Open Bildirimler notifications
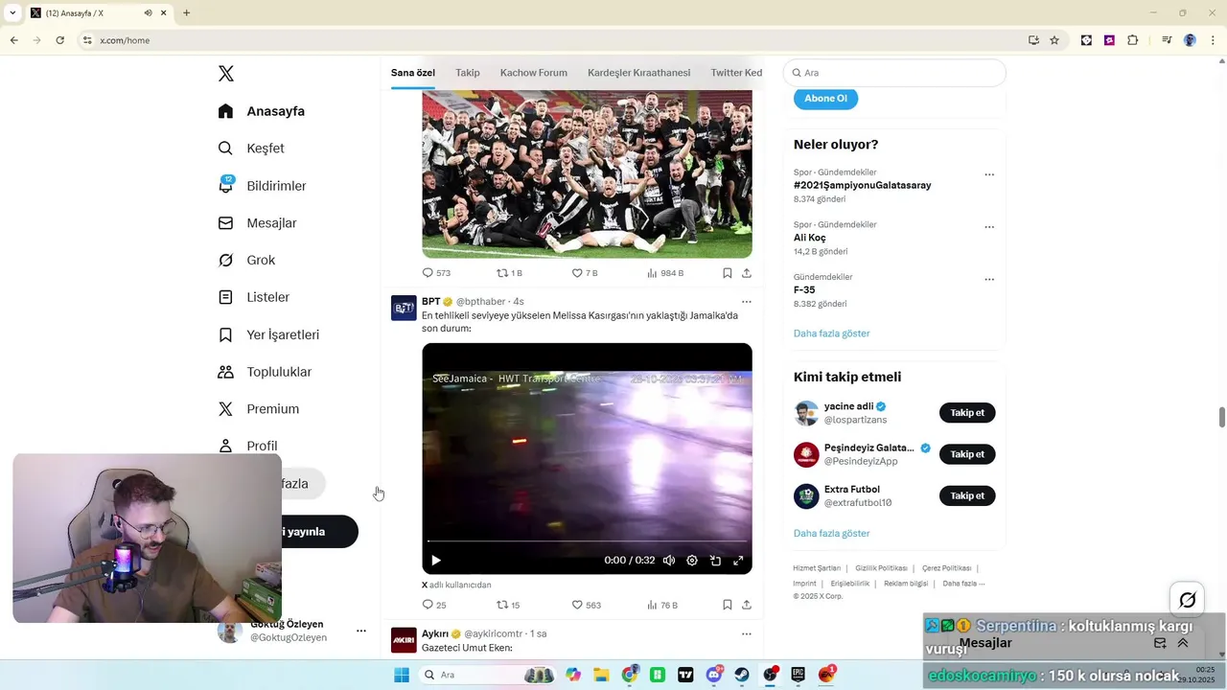 click(x=263, y=186)
